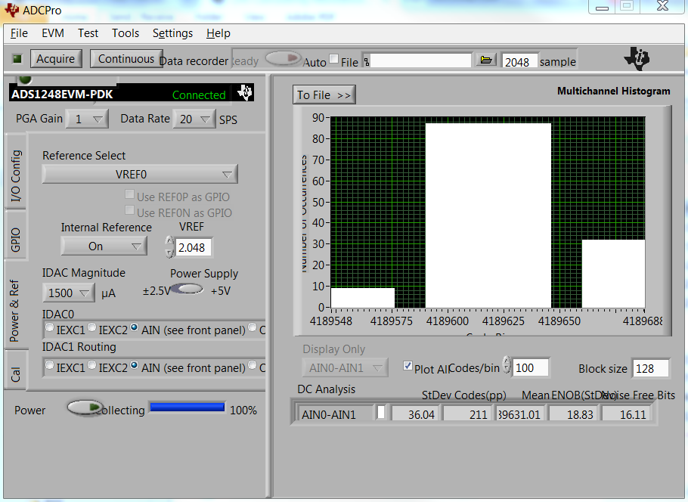
Task: Click the TI logo beside Connected status
Action: coord(244,92)
